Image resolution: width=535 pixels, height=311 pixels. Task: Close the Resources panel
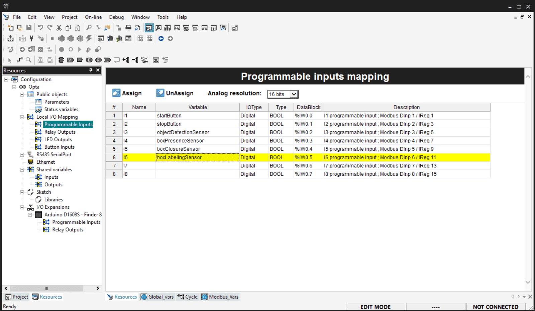tap(98, 70)
